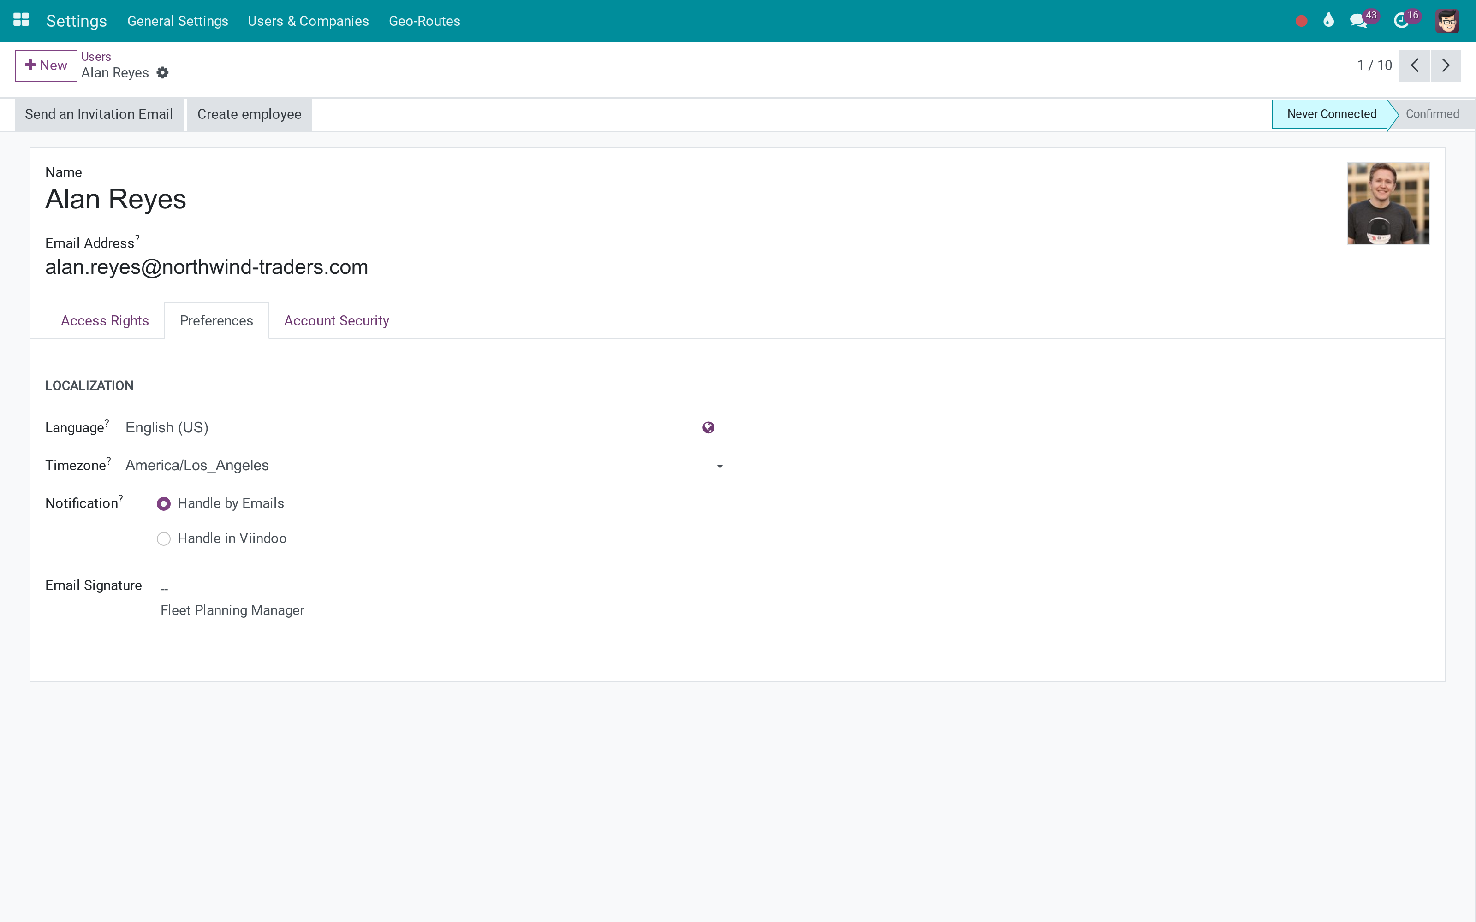Screen dimensions: 1476x922
Task: Select the Handle by Emails radio option
Action: point(163,504)
